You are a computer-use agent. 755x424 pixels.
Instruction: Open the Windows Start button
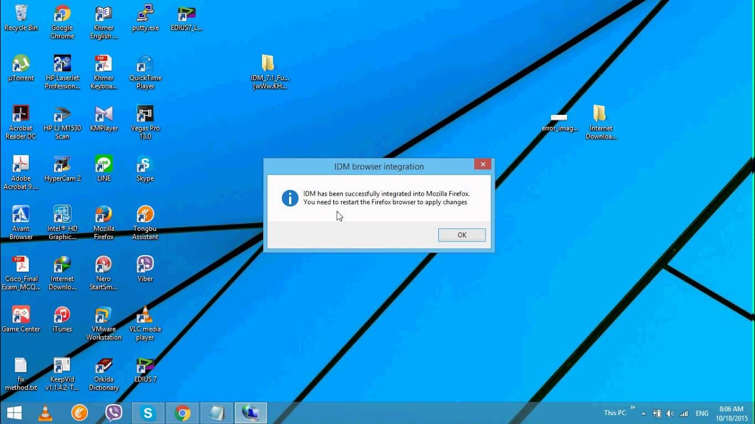tap(14, 413)
